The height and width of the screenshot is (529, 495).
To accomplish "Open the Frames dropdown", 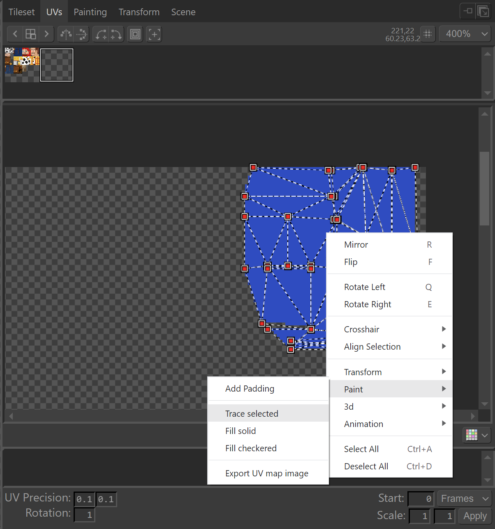I will click(x=465, y=499).
